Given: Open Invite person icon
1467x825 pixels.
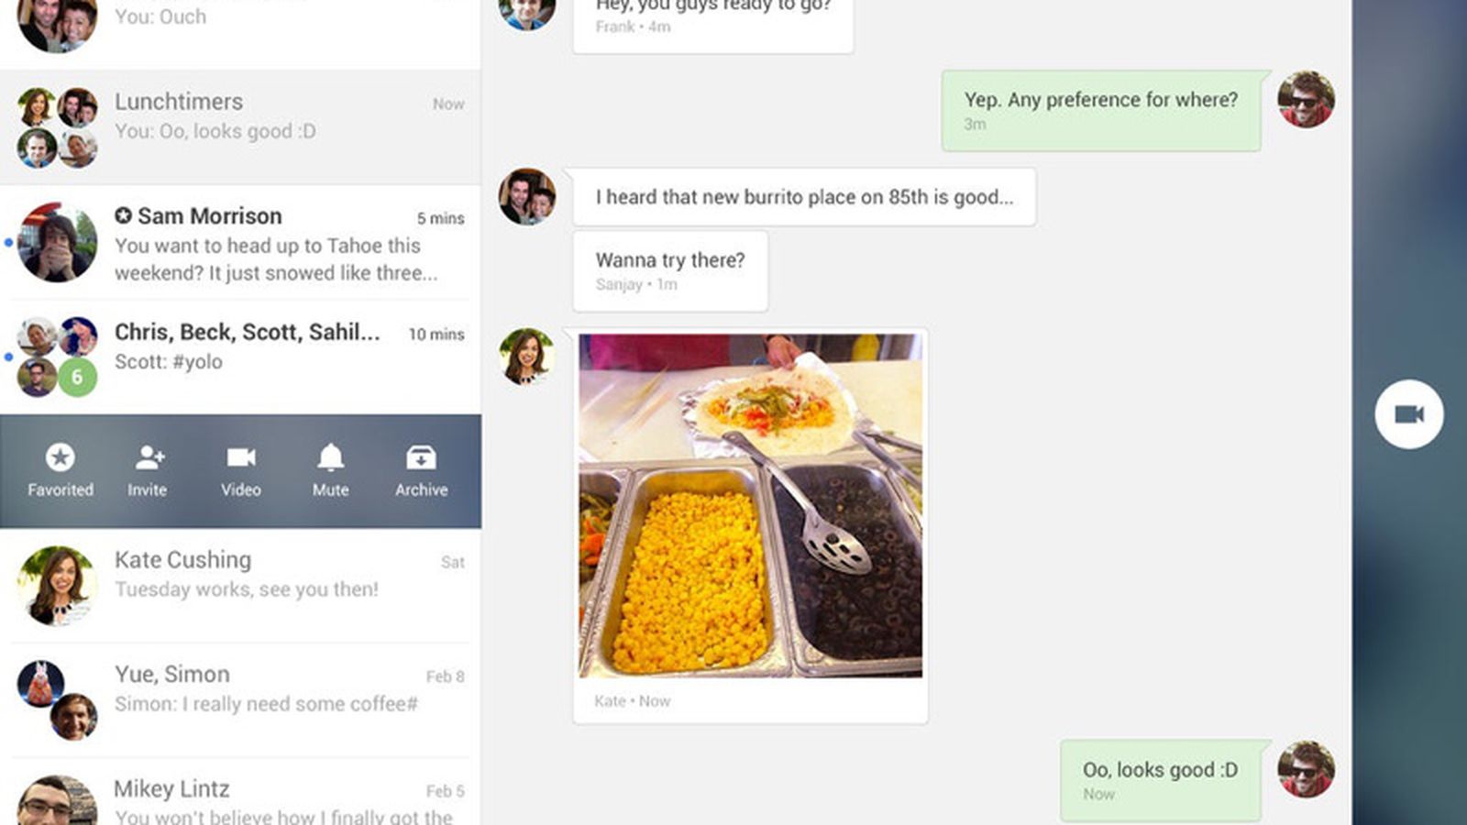Looking at the screenshot, I should 149,457.
